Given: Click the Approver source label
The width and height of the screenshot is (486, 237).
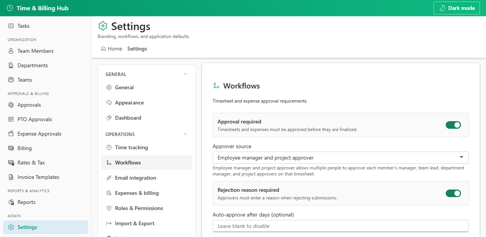Looking at the screenshot, I should pyautogui.click(x=232, y=146).
